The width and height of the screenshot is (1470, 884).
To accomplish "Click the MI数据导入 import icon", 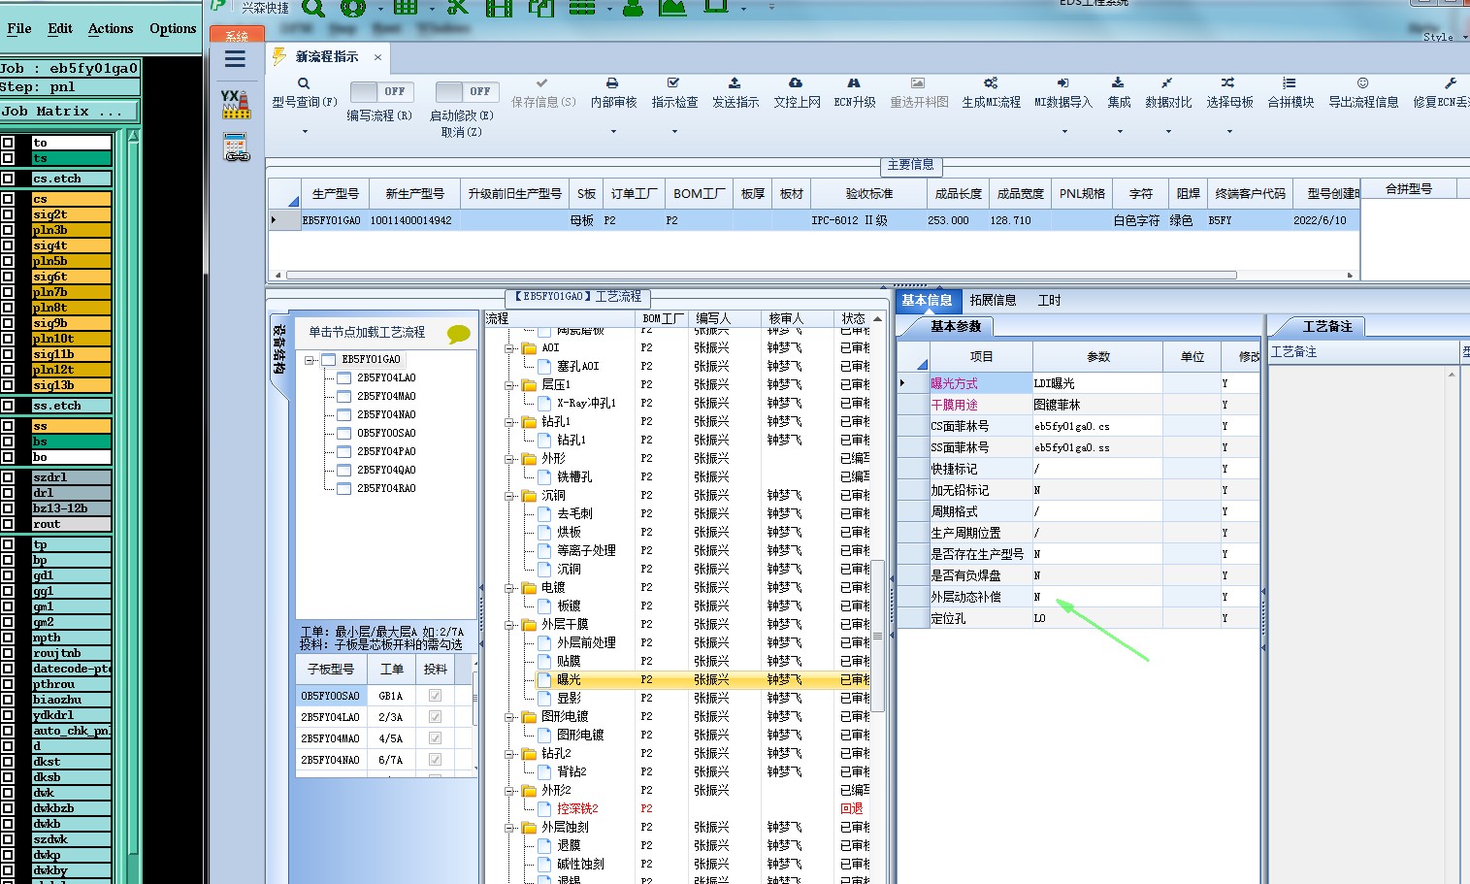I will 1062,83.
